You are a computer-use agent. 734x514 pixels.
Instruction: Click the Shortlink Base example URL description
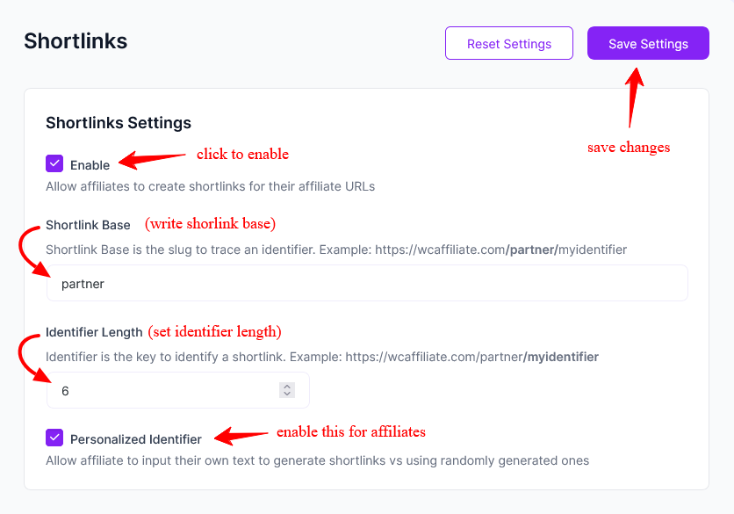[x=336, y=250]
